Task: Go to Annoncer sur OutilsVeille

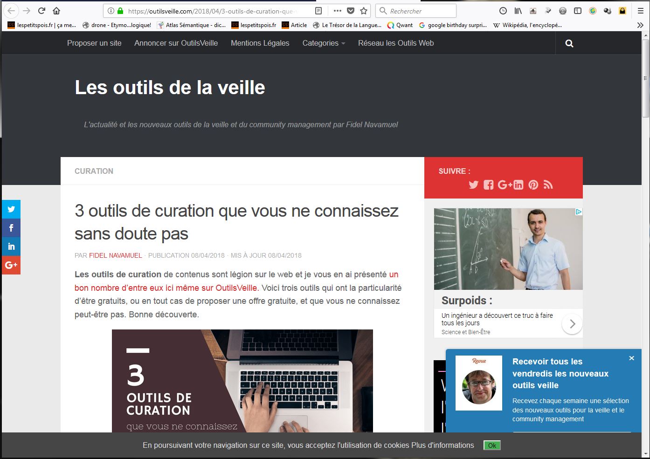Action: (176, 43)
